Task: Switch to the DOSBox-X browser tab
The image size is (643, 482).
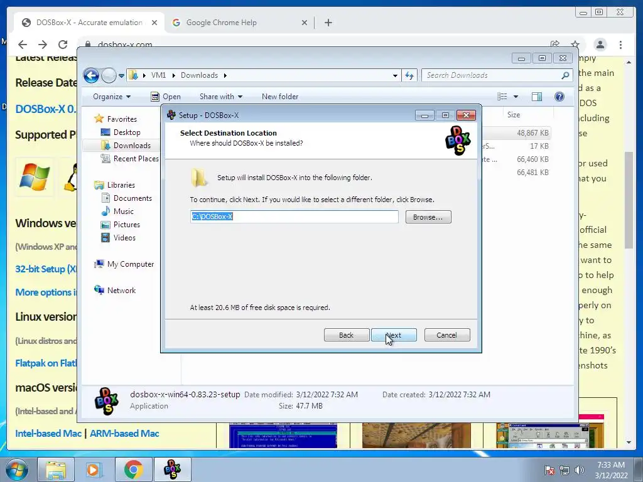Action: 89,23
